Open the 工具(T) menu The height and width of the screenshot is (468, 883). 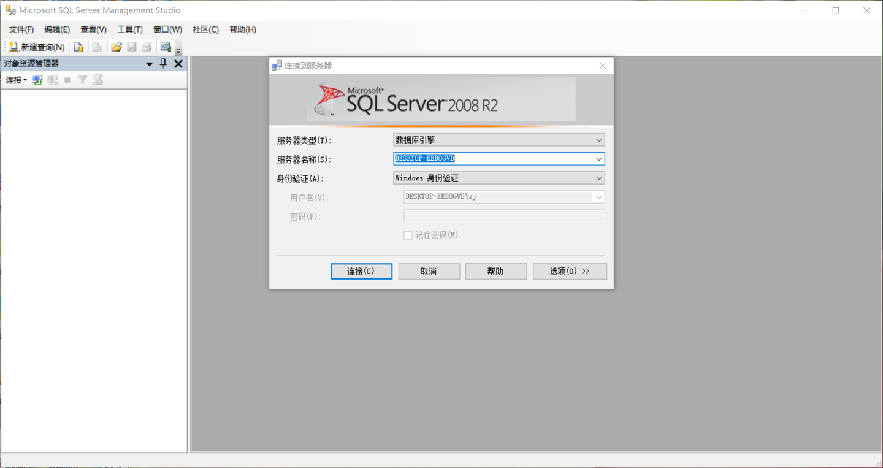(130, 29)
